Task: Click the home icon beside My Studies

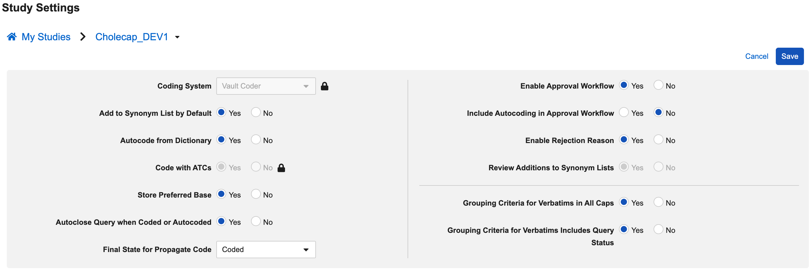Action: point(12,37)
